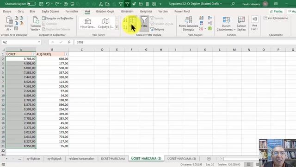296x167 pixels.
Task: Click the Paylaş share button
Action: coord(276,11)
